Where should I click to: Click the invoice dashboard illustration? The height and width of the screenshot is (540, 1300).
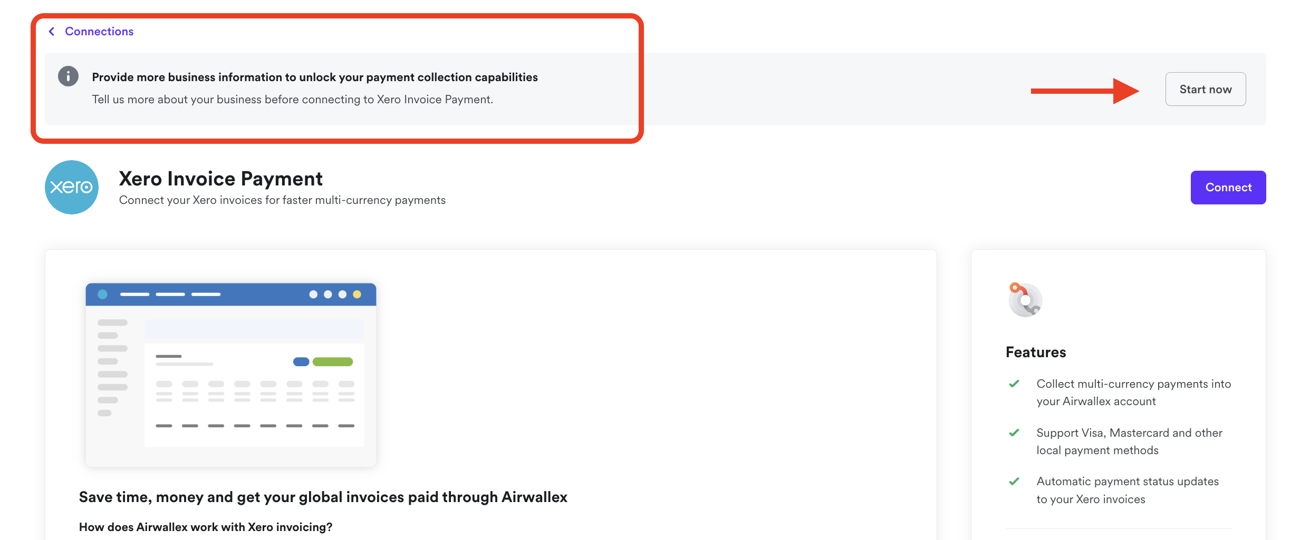tap(231, 375)
